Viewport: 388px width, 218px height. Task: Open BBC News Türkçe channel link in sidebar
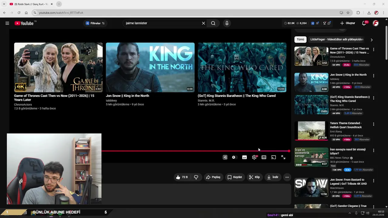(339, 158)
